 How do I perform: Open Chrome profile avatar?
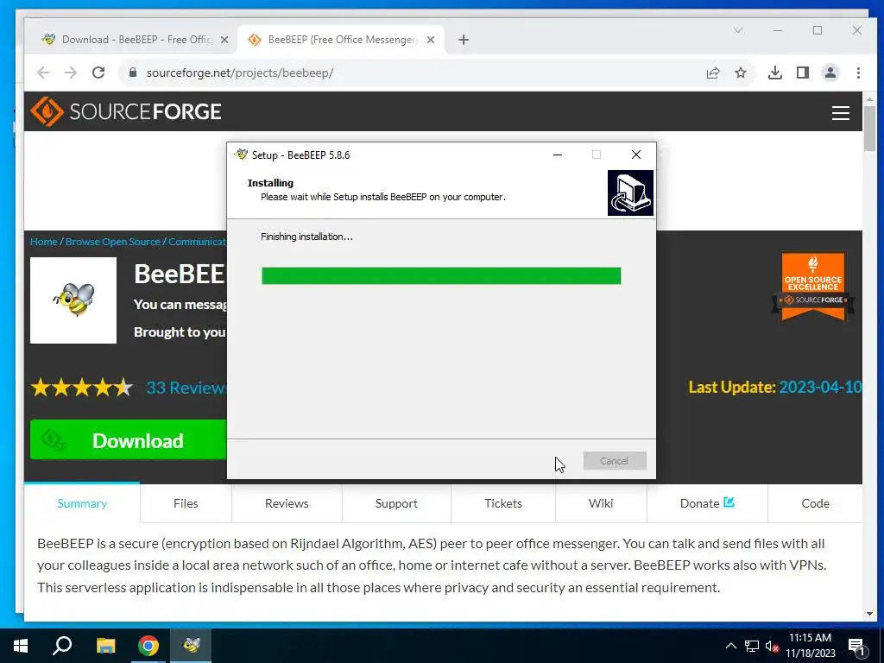(830, 73)
